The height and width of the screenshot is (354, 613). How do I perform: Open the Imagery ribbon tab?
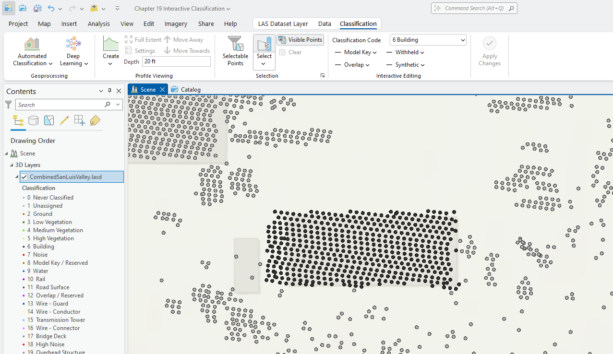coord(176,24)
